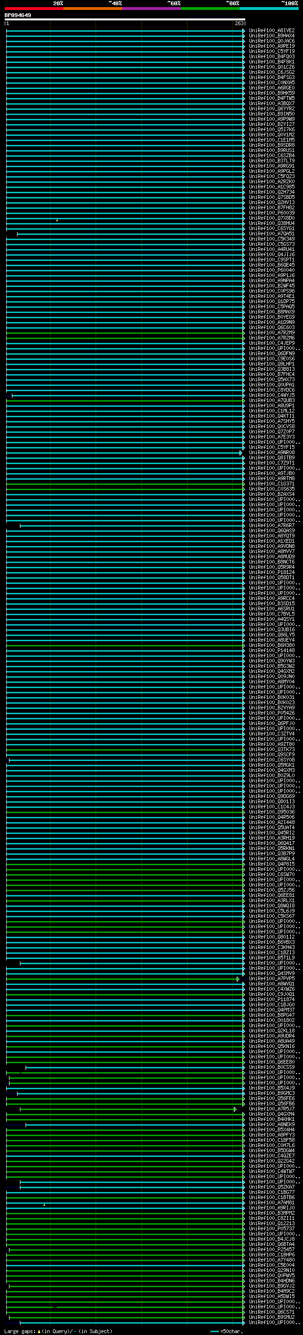Open hit UniRef100_B9HAX4
This screenshot has width=303, height=1335.
pyautogui.click(x=271, y=36)
